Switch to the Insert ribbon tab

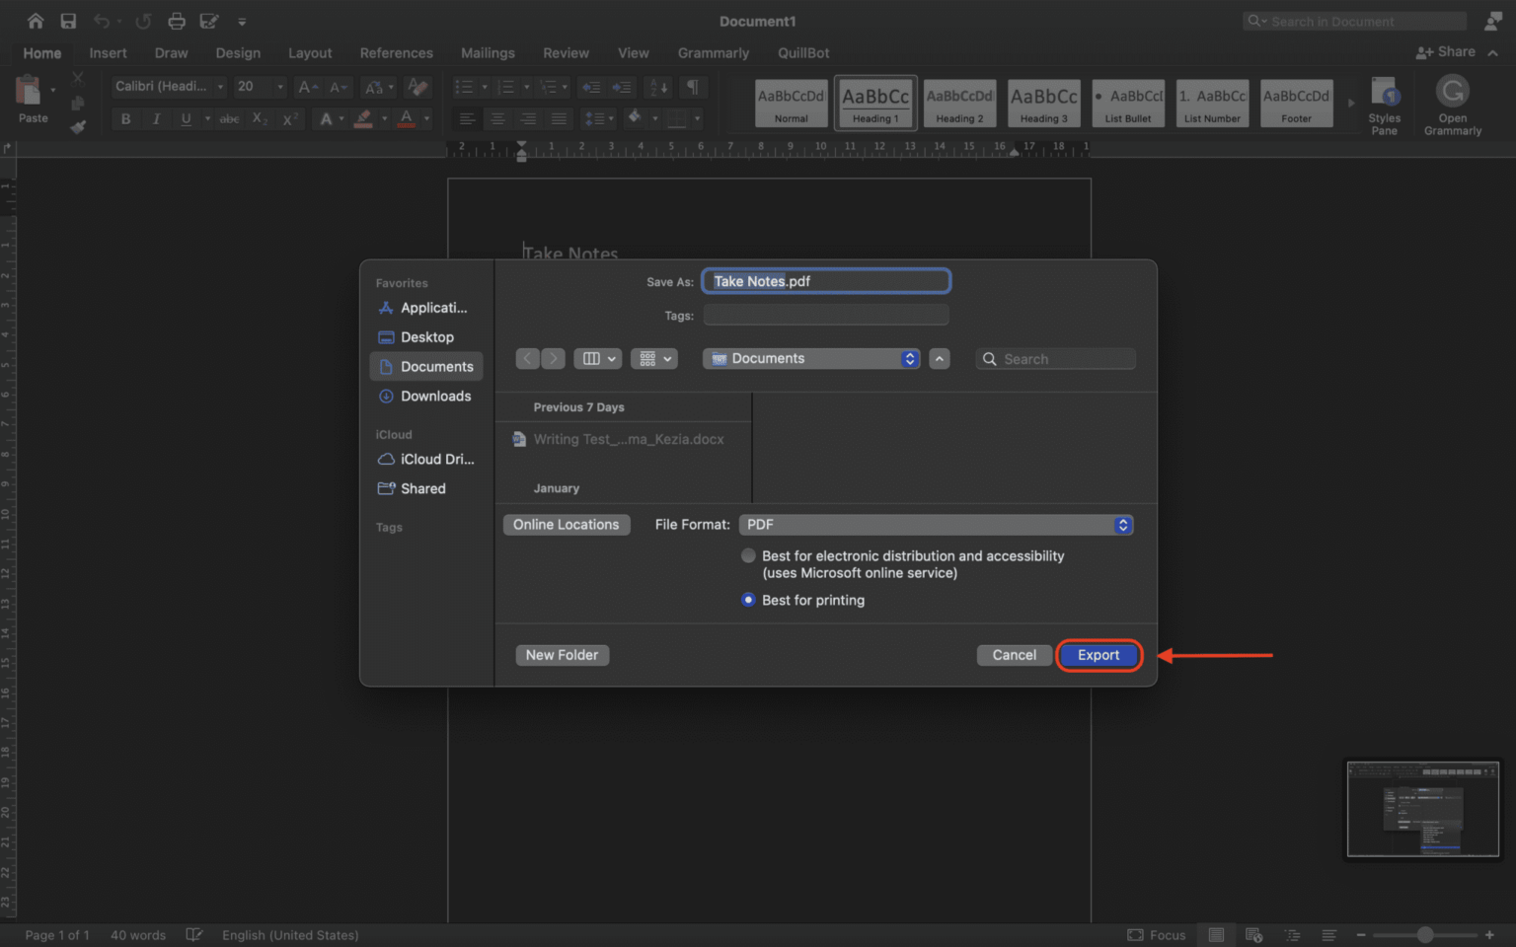click(108, 53)
